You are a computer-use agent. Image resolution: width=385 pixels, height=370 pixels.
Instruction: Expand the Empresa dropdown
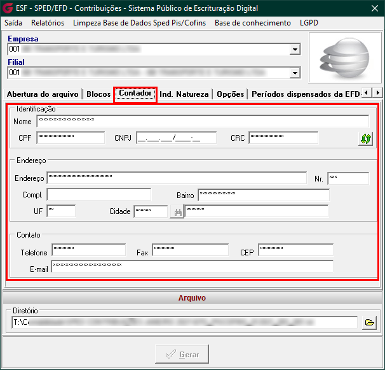(295, 49)
